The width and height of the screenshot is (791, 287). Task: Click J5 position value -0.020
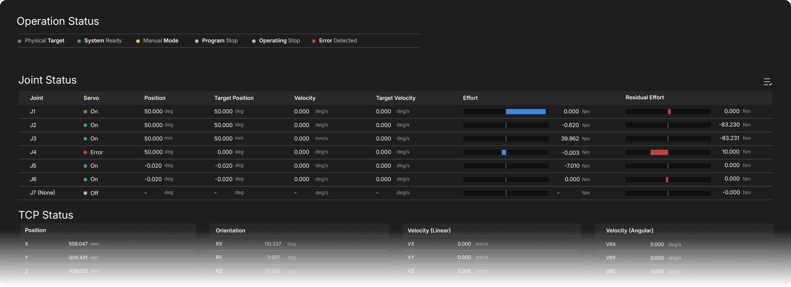pos(153,166)
